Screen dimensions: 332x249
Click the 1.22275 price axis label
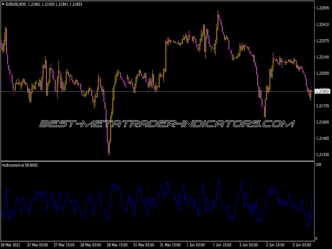click(x=322, y=41)
